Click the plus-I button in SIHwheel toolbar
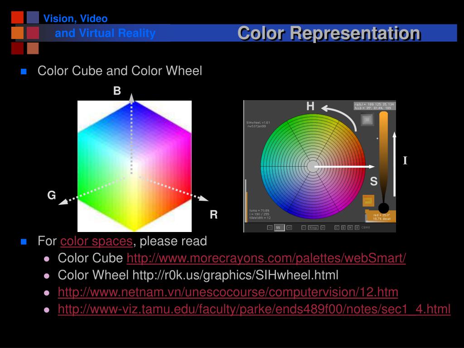 tap(289, 227)
